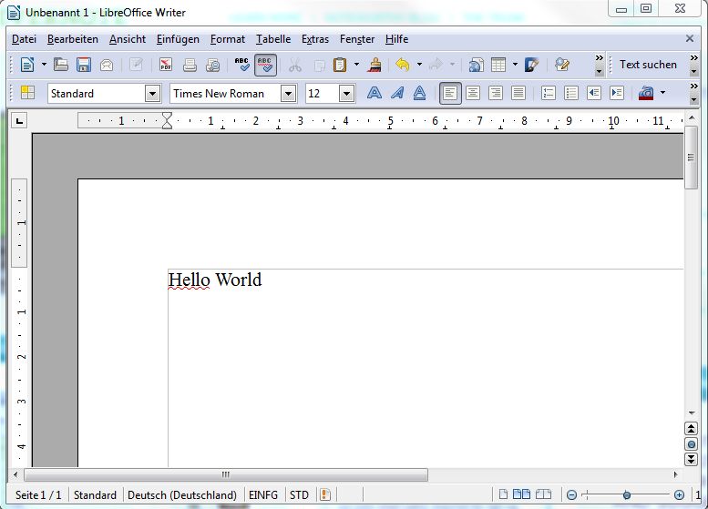Open the Einfügen menu
This screenshot has width=708, height=509.
coord(178,39)
